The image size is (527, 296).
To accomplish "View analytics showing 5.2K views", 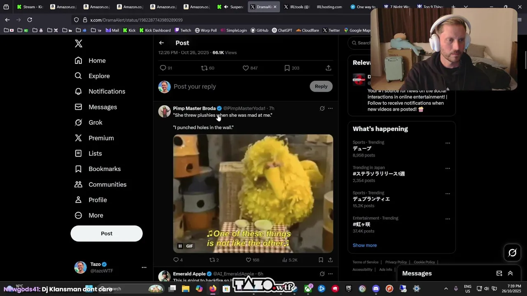I will point(290,260).
